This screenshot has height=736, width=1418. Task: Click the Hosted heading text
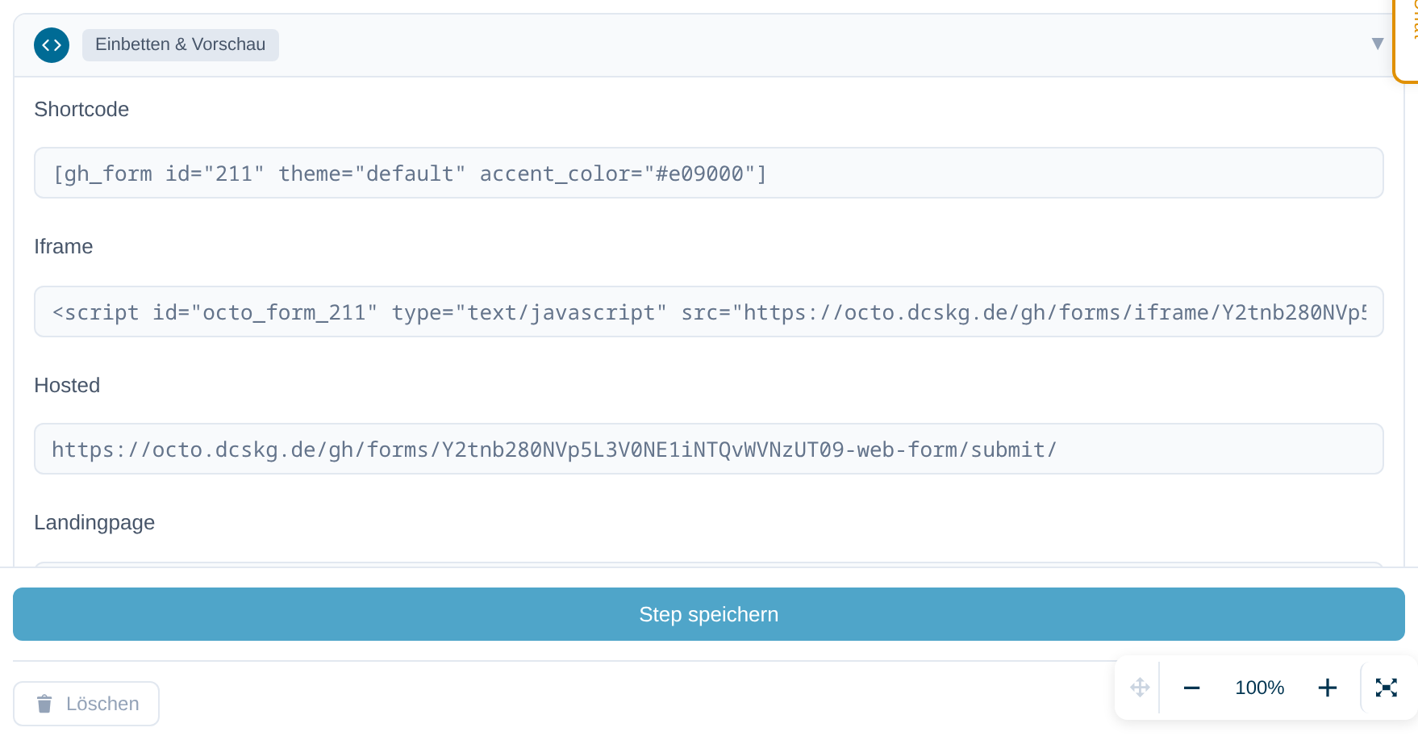coord(67,385)
